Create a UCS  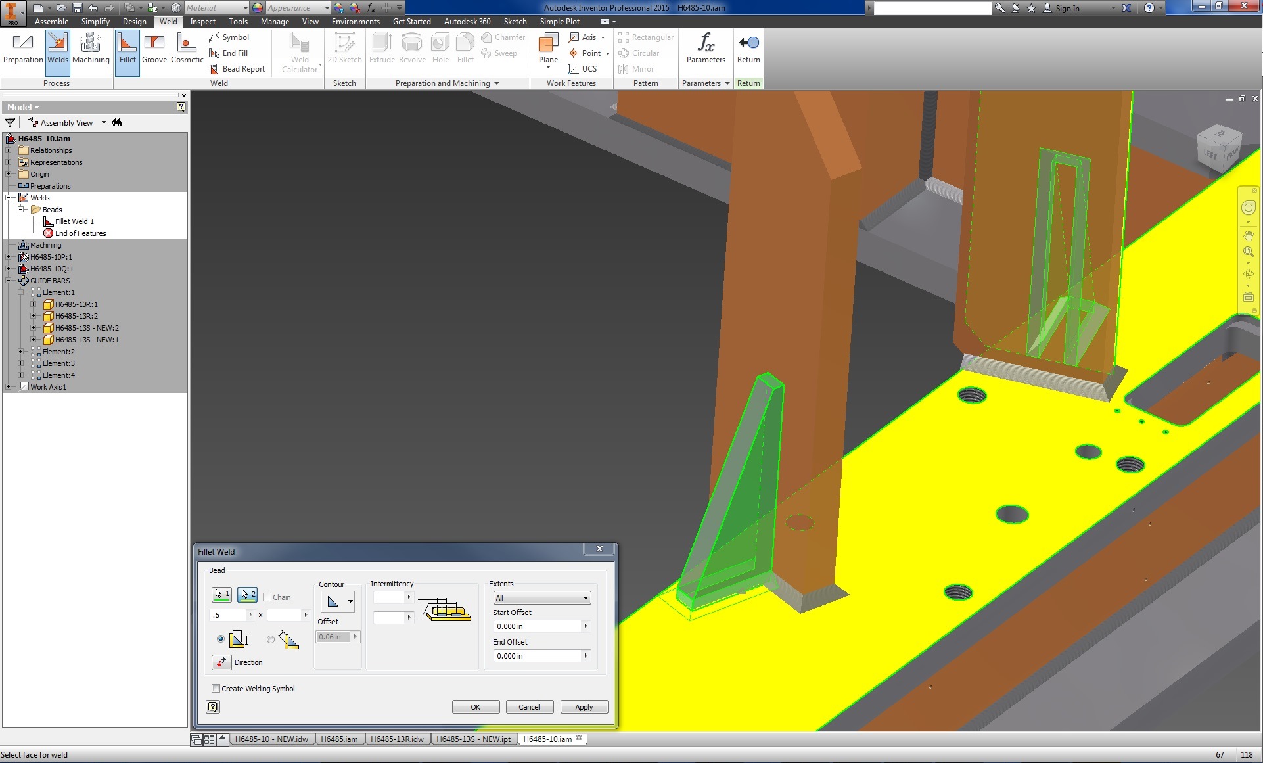[583, 69]
